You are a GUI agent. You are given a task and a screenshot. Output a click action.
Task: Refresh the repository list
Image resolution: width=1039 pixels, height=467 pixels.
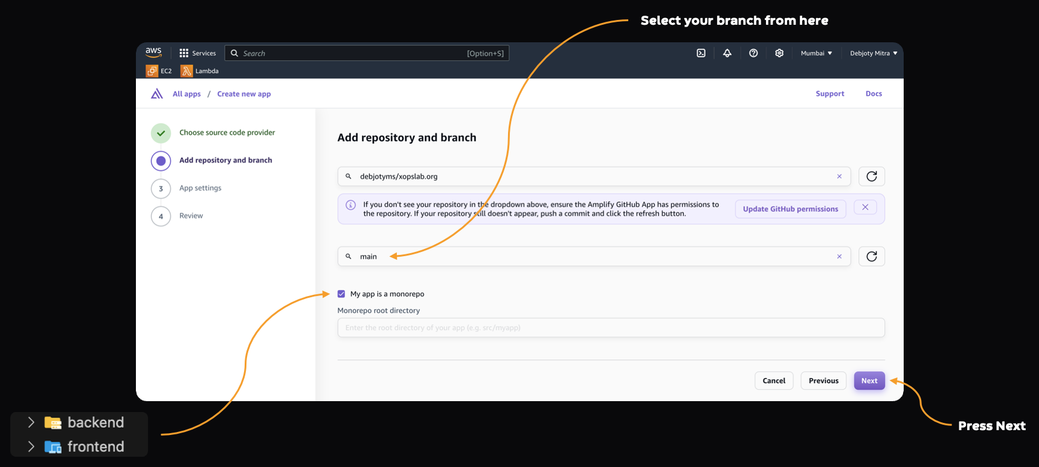[872, 176]
